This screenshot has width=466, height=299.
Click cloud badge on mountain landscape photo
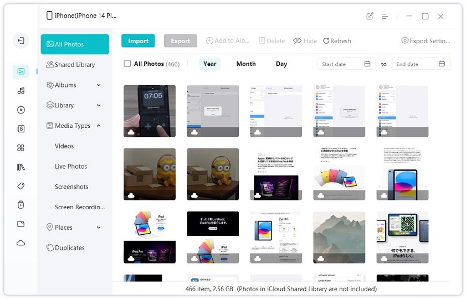(x=321, y=259)
